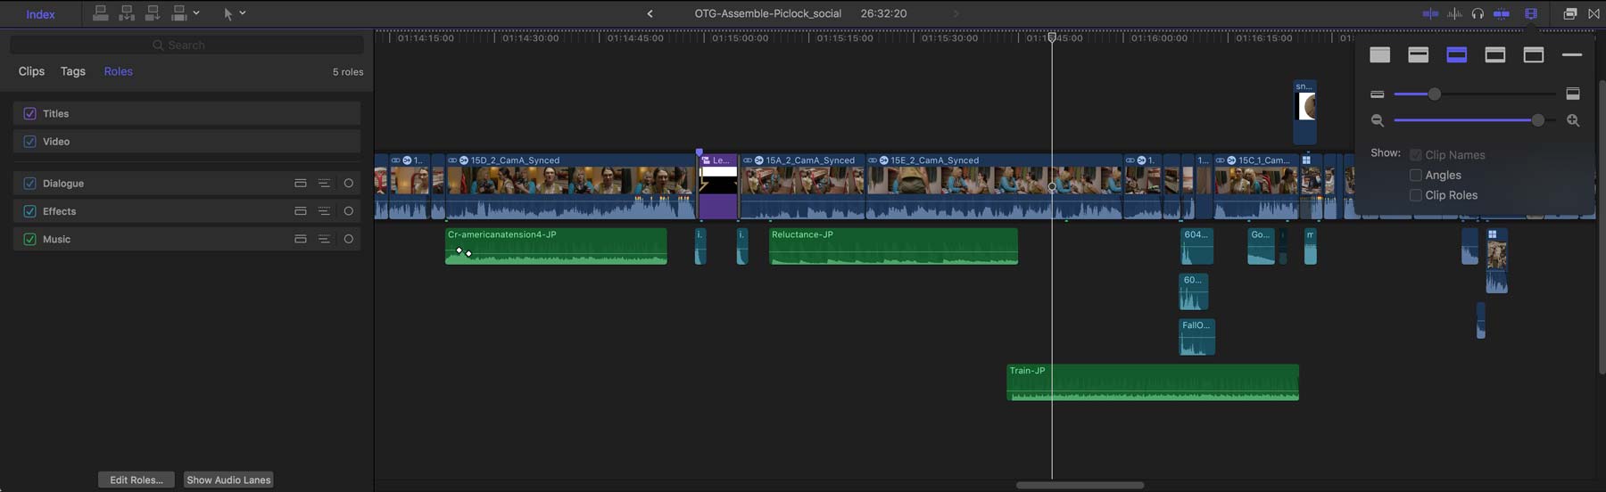Choose filmstrip-only clip appearance
The height and width of the screenshot is (492, 1606).
pos(1534,55)
